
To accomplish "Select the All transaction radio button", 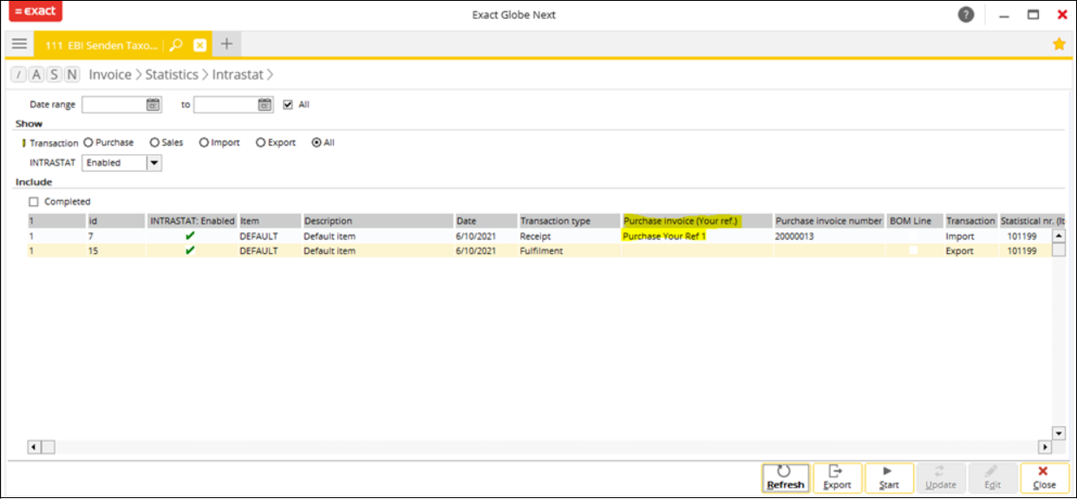I will (317, 143).
